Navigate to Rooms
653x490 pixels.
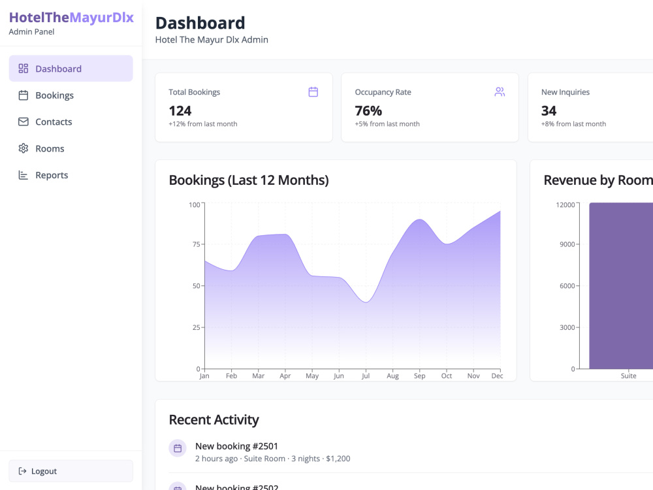71,148
